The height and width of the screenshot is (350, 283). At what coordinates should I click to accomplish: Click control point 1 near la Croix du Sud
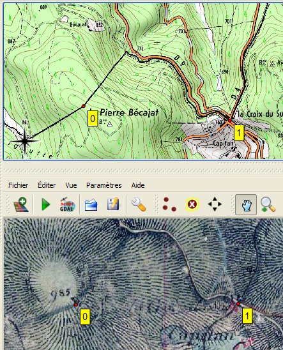230,120
